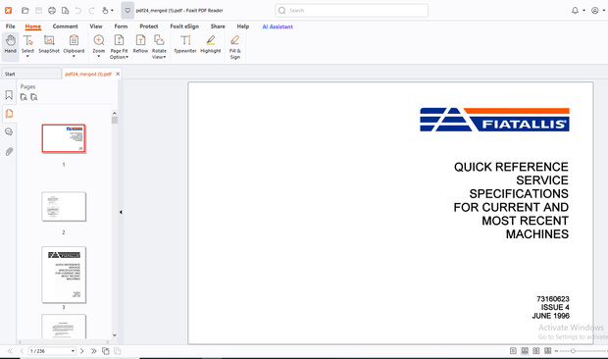Open the Clipboard tool
The height and width of the screenshot is (359, 608).
click(x=74, y=44)
